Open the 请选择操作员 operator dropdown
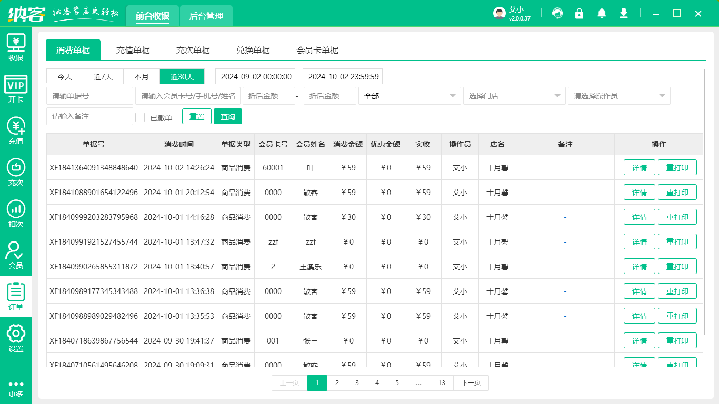 pos(619,96)
